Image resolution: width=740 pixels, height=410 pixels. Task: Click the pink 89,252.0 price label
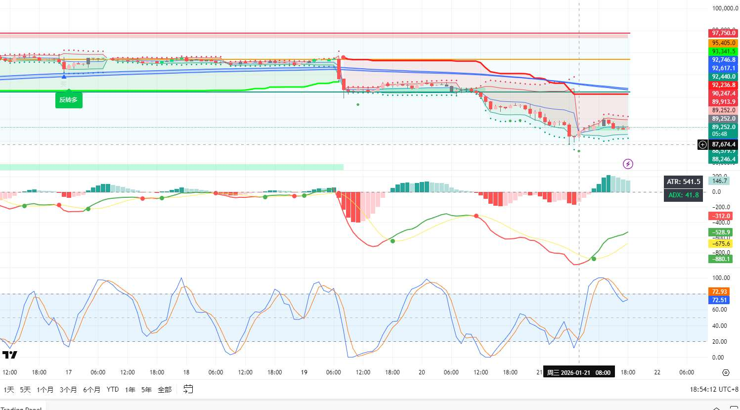(723, 110)
